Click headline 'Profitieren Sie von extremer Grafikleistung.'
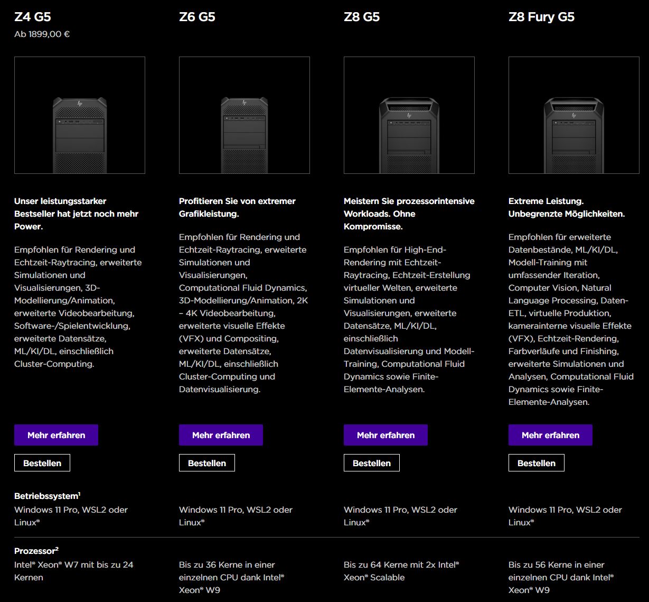Screen dimensions: 649x602 coord(237,207)
